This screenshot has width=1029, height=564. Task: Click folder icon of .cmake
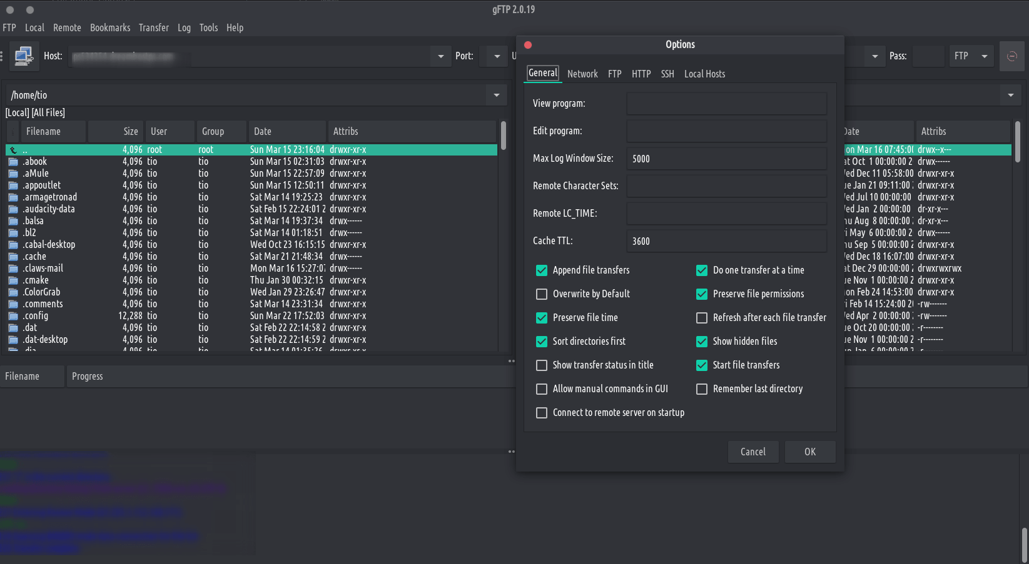[x=13, y=280]
